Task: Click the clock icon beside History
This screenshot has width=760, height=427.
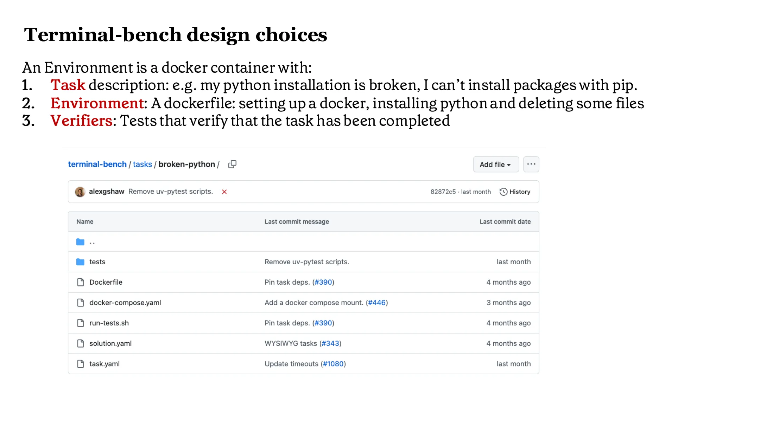Action: [503, 192]
